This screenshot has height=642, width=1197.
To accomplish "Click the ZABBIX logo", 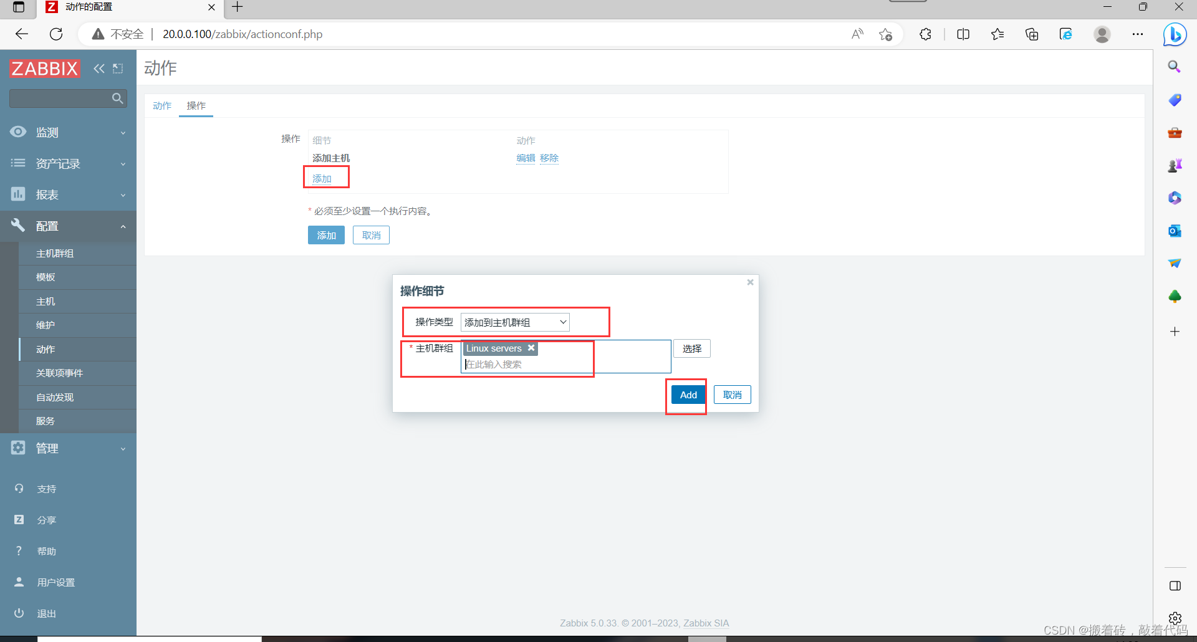I will tap(45, 69).
